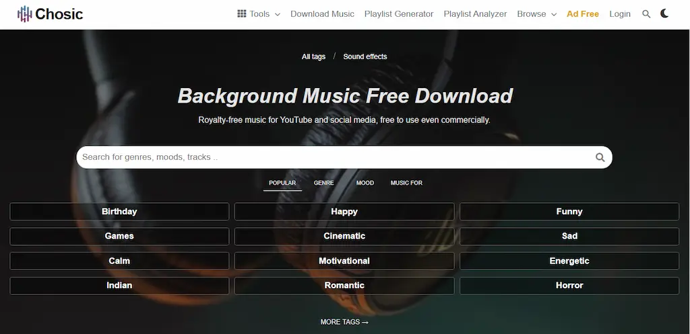Open the Playlist Analyzer page

pyautogui.click(x=475, y=14)
